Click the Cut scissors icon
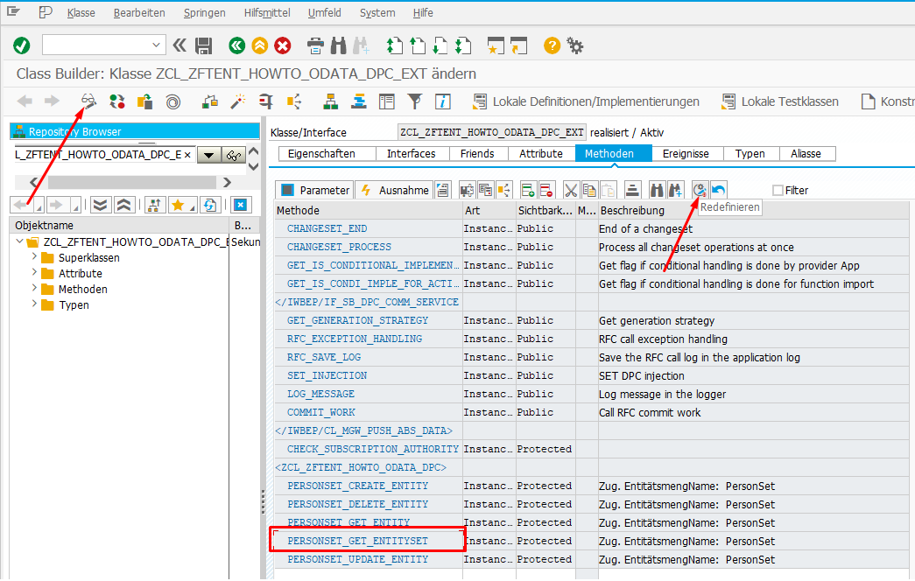Viewport: 915px width, 581px height. click(571, 190)
